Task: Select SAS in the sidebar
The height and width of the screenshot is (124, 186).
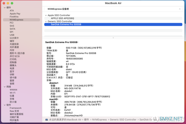Action: (x=12, y=26)
